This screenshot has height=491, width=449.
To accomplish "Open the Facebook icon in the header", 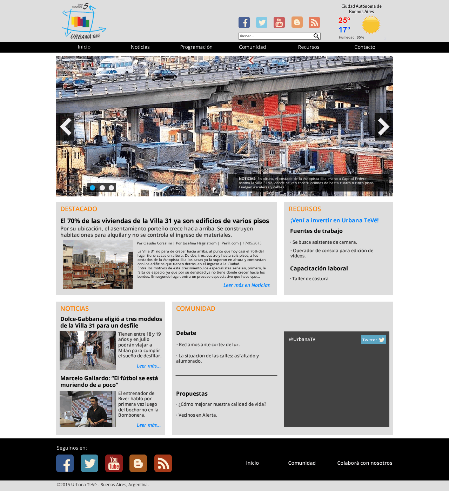I will [x=244, y=22].
